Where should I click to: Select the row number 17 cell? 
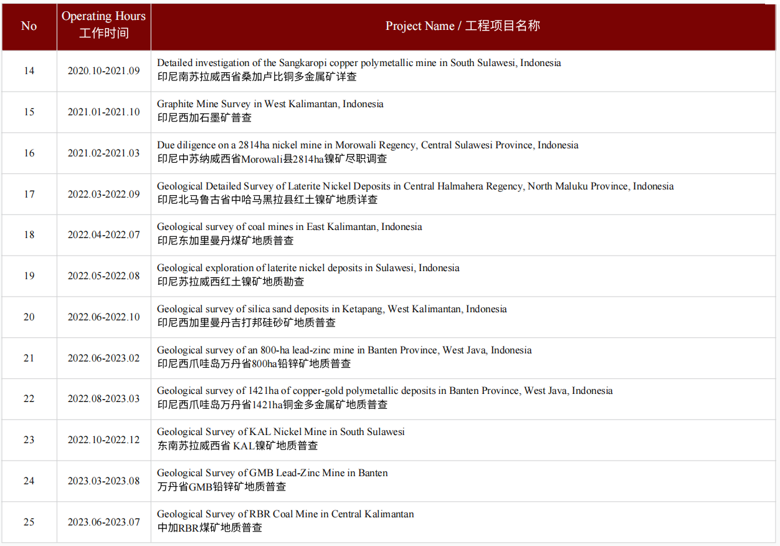click(29, 194)
